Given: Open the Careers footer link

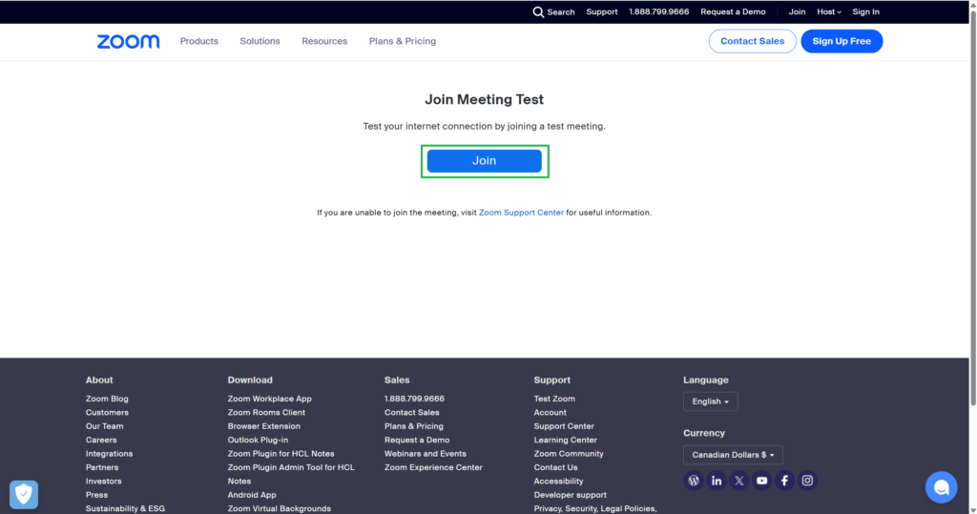Looking at the screenshot, I should (x=101, y=440).
